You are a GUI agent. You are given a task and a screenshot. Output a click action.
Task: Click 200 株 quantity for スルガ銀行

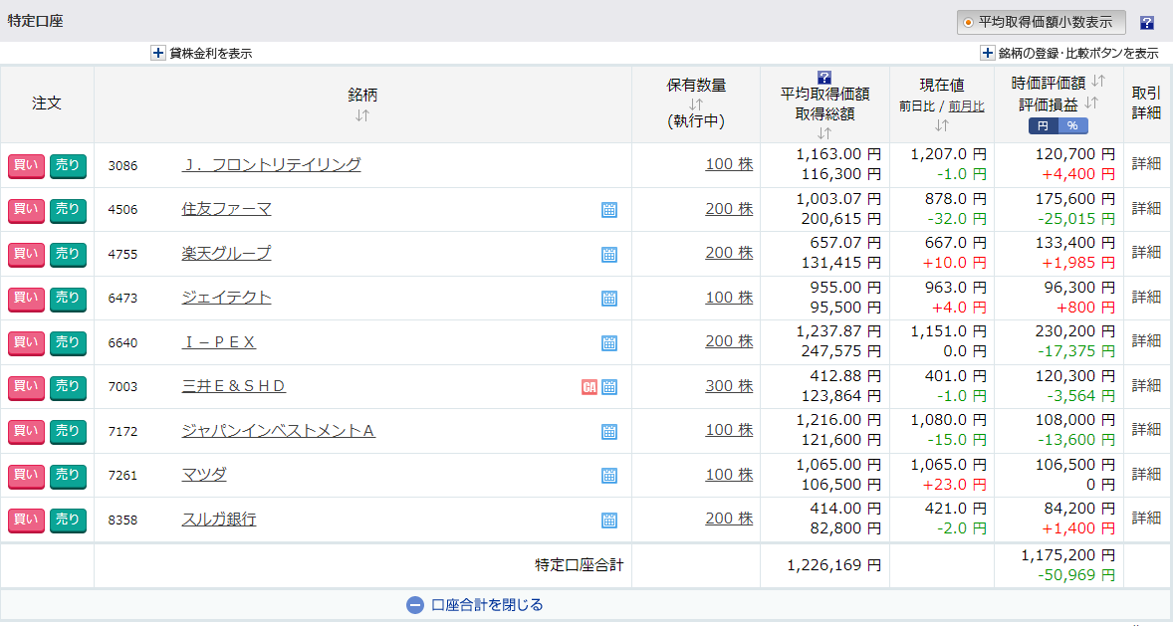(728, 519)
